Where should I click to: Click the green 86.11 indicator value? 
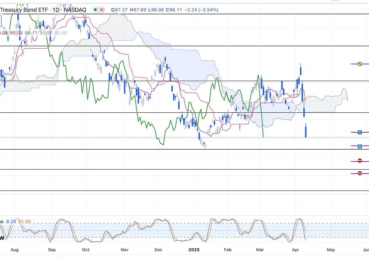(x=30, y=33)
